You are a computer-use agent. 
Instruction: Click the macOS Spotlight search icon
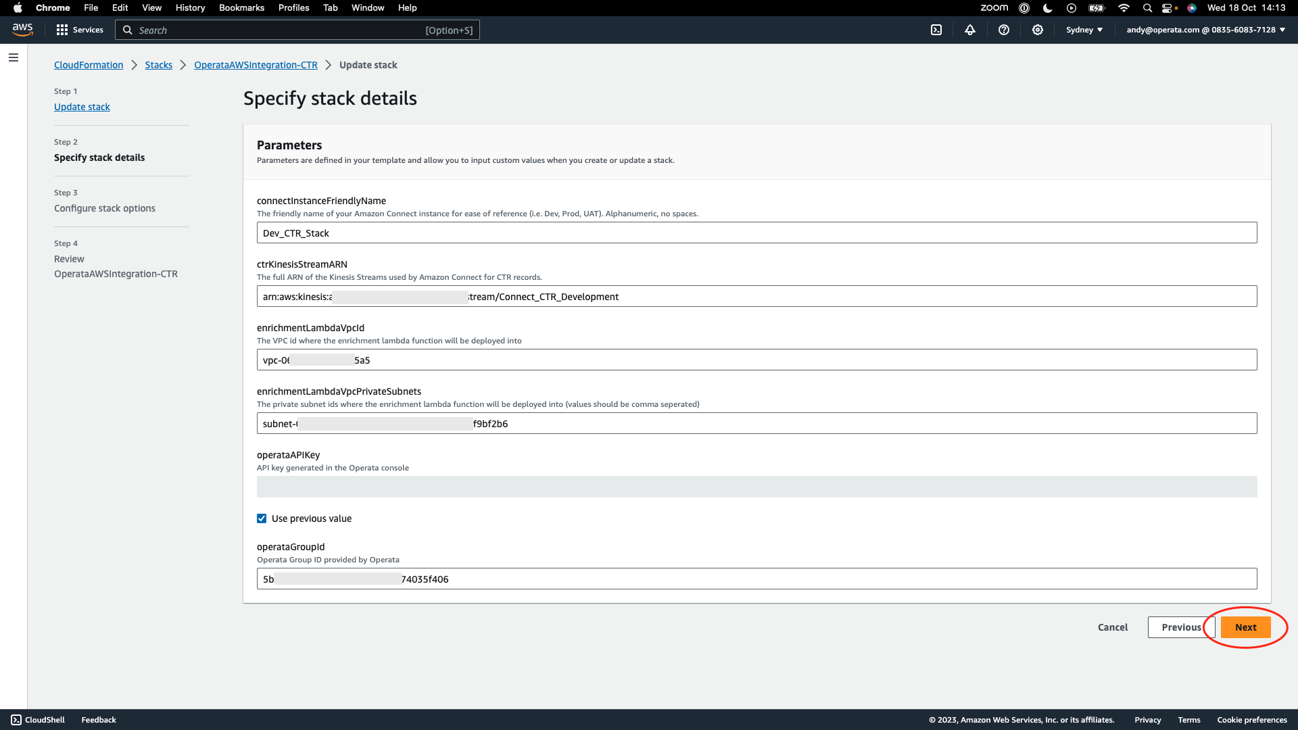[x=1147, y=8]
